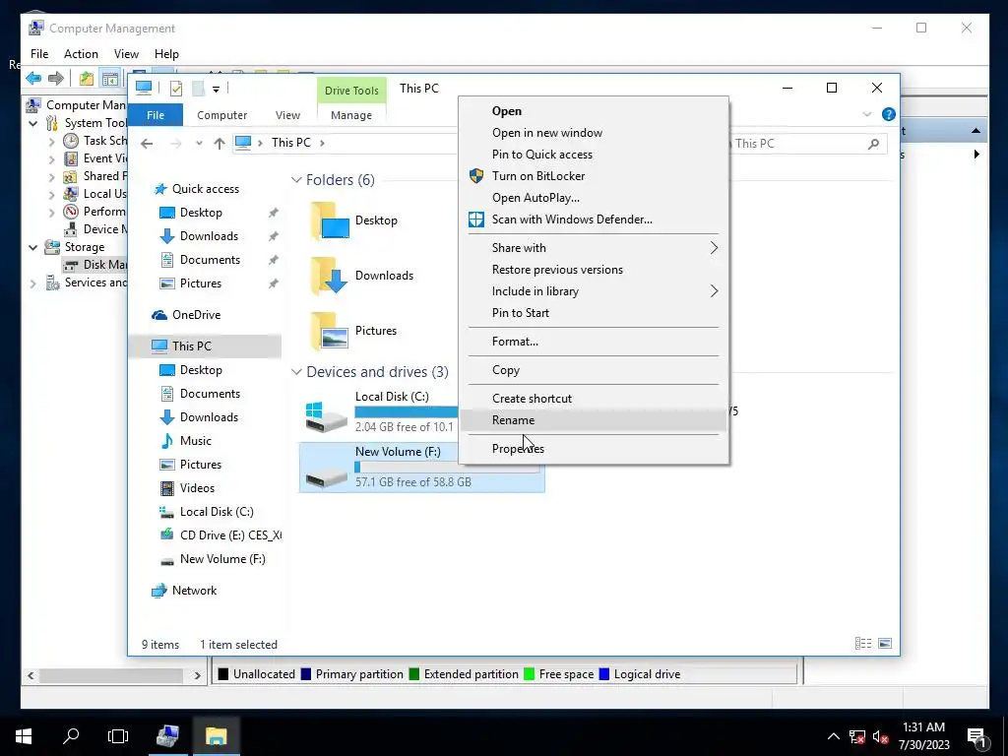Open the Quick Access Toolbar customize dropdown
This screenshot has height=756, width=1008.
point(216,90)
